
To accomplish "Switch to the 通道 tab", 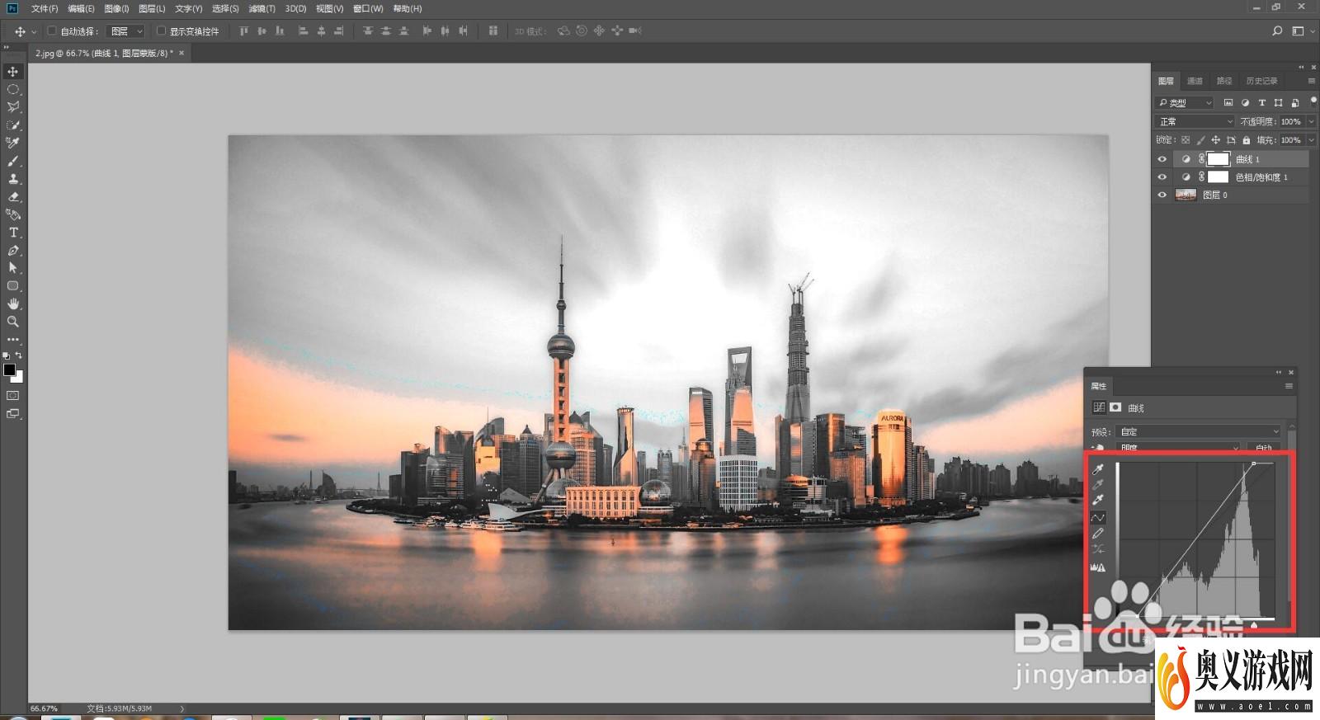I will [1195, 81].
